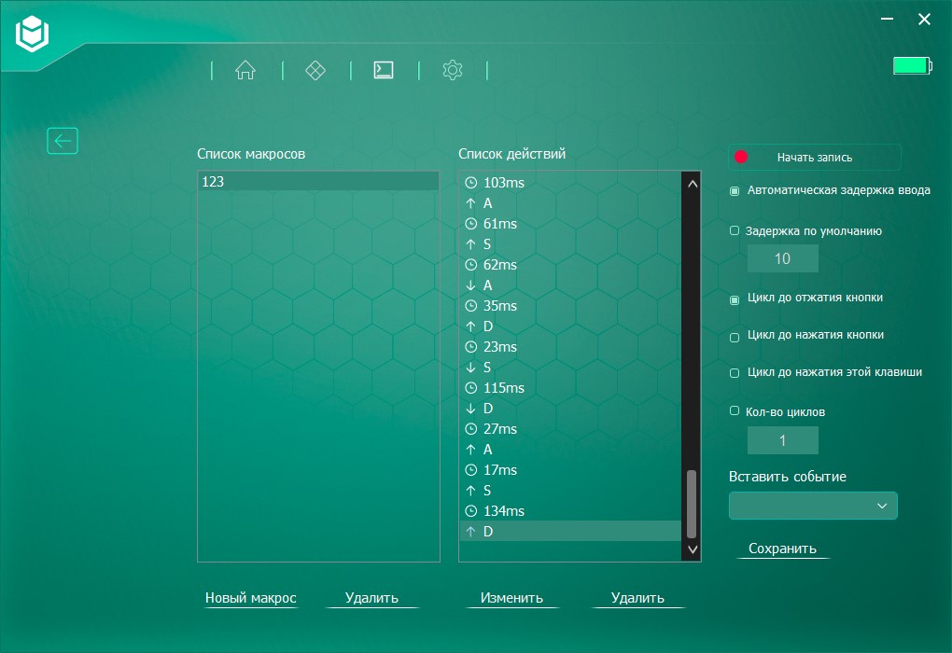Click the scroll up arrow of action list

(x=693, y=183)
